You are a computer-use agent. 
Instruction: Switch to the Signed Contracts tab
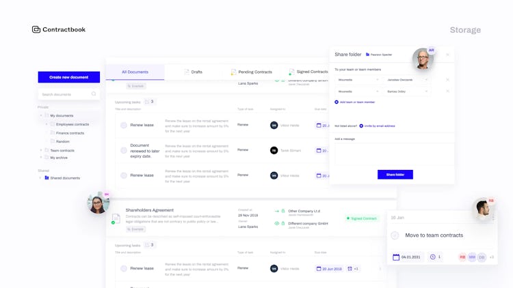tap(308, 72)
